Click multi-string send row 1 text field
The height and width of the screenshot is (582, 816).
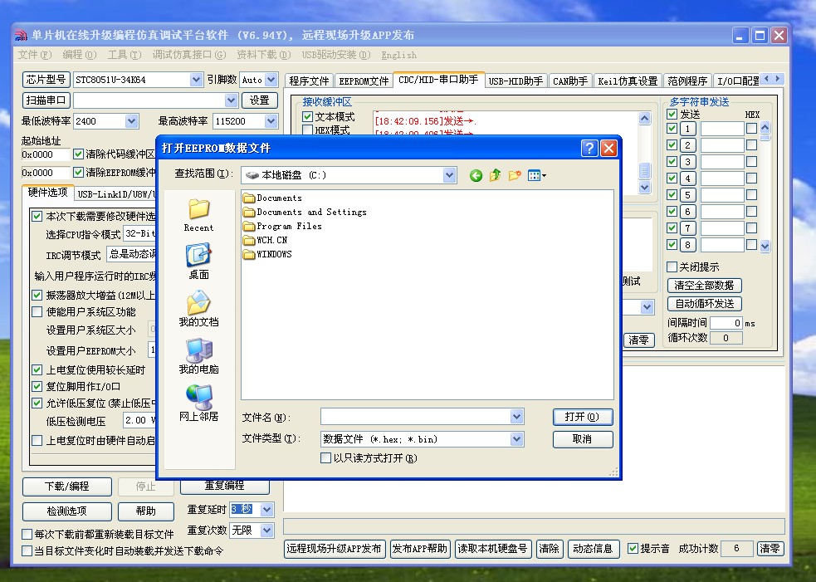tap(722, 129)
